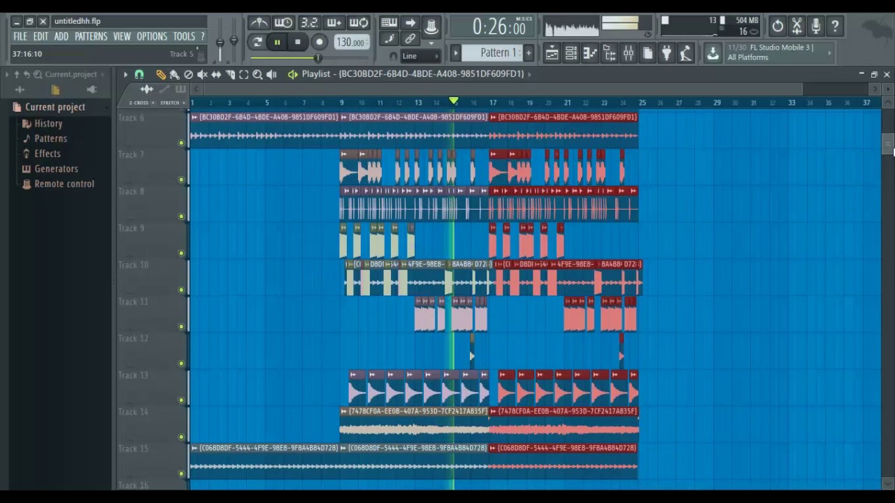Mute Track 7 via its green LED
Viewport: 895px width, 503px height.
(x=181, y=180)
